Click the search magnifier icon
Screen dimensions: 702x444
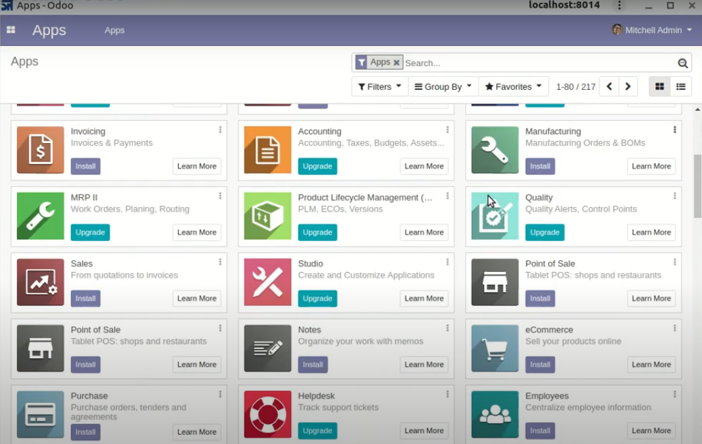(x=682, y=63)
